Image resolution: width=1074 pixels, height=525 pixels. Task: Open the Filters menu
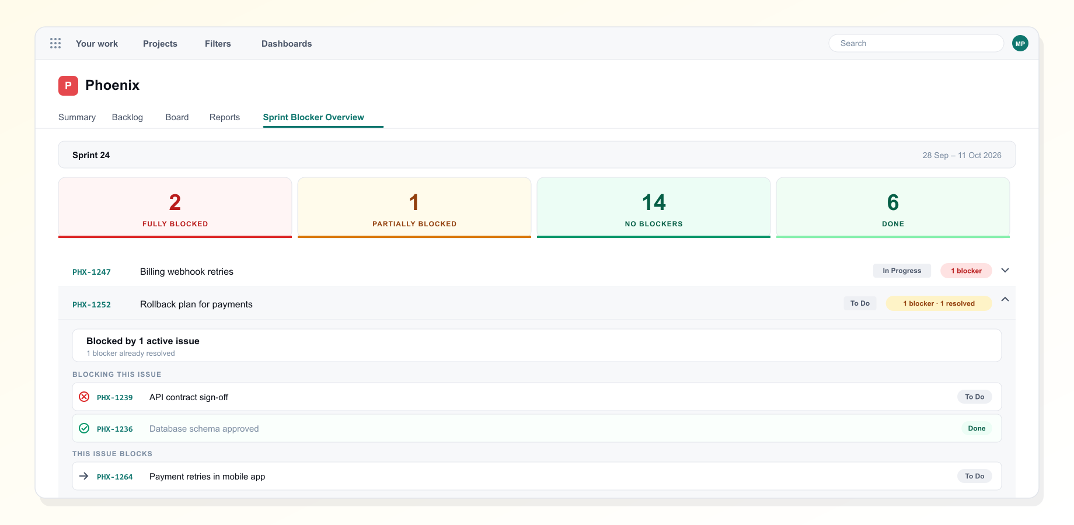point(218,44)
